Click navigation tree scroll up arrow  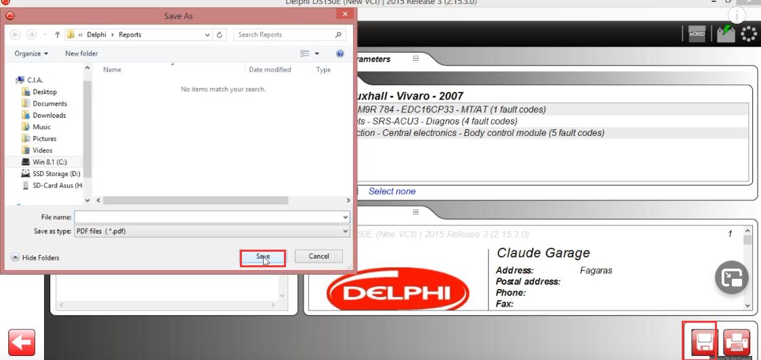tap(87, 68)
